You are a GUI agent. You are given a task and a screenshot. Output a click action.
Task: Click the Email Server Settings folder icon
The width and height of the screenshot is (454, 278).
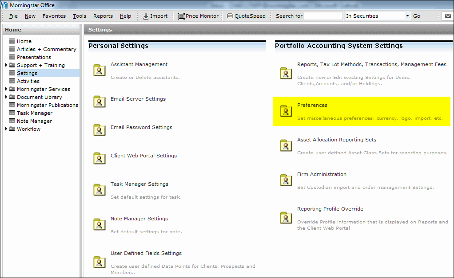99,102
